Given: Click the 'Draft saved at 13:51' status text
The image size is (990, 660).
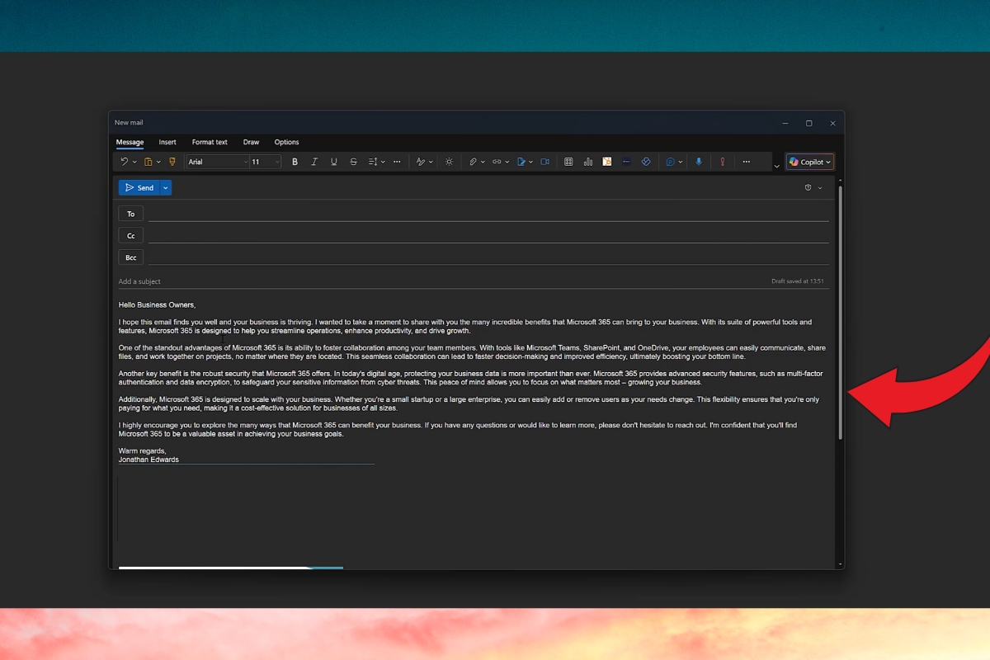Looking at the screenshot, I should (797, 281).
